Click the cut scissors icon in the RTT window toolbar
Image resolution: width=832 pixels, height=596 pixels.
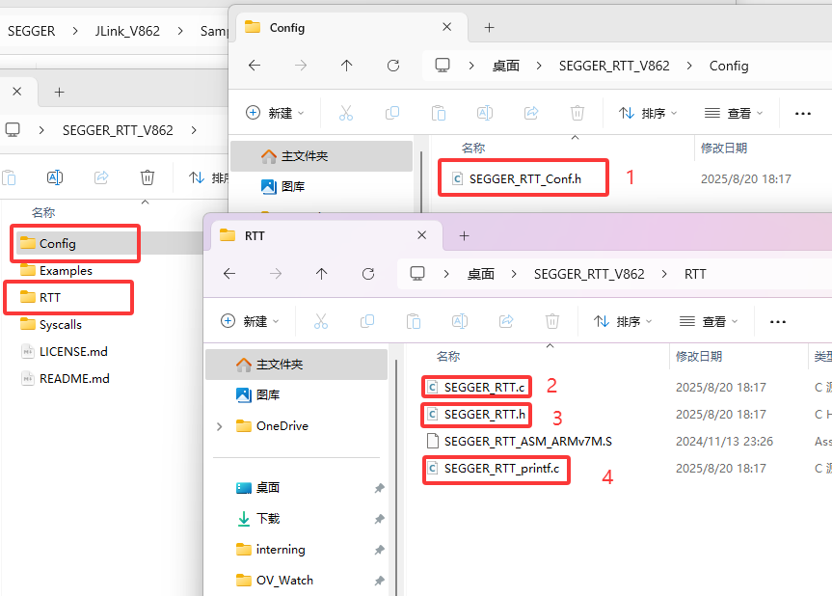click(321, 321)
